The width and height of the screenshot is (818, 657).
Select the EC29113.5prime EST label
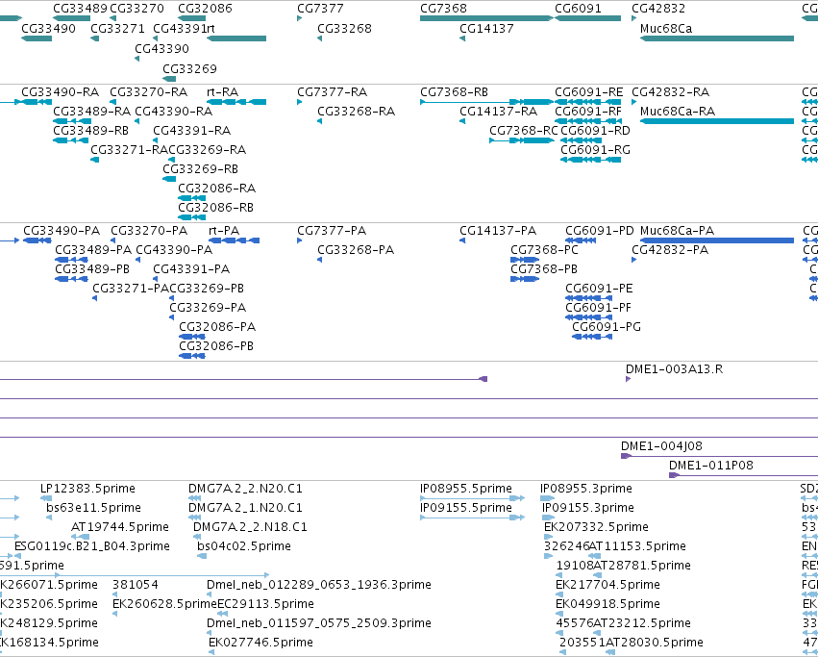(x=265, y=603)
